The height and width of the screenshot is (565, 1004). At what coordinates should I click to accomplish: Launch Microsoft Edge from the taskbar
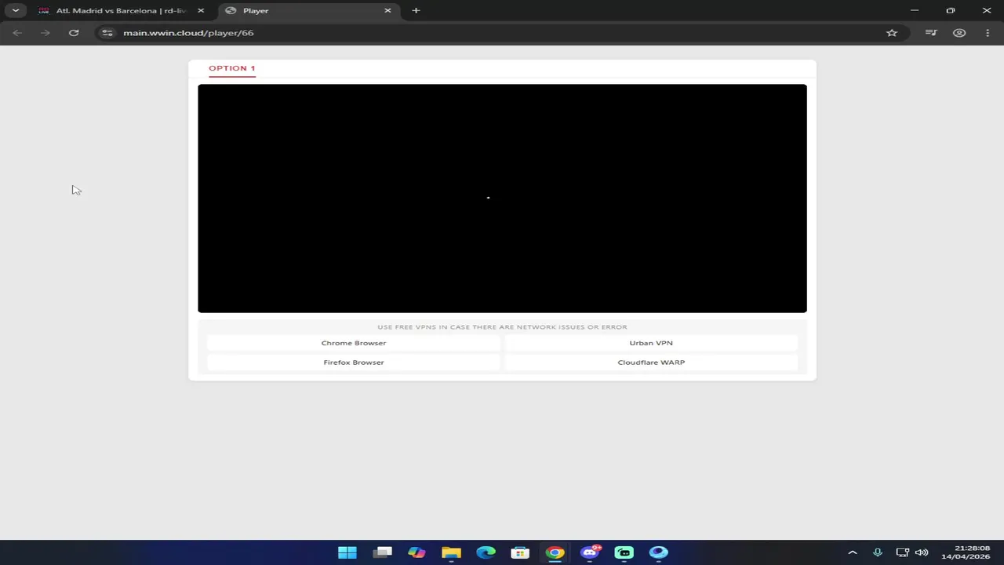(x=486, y=552)
